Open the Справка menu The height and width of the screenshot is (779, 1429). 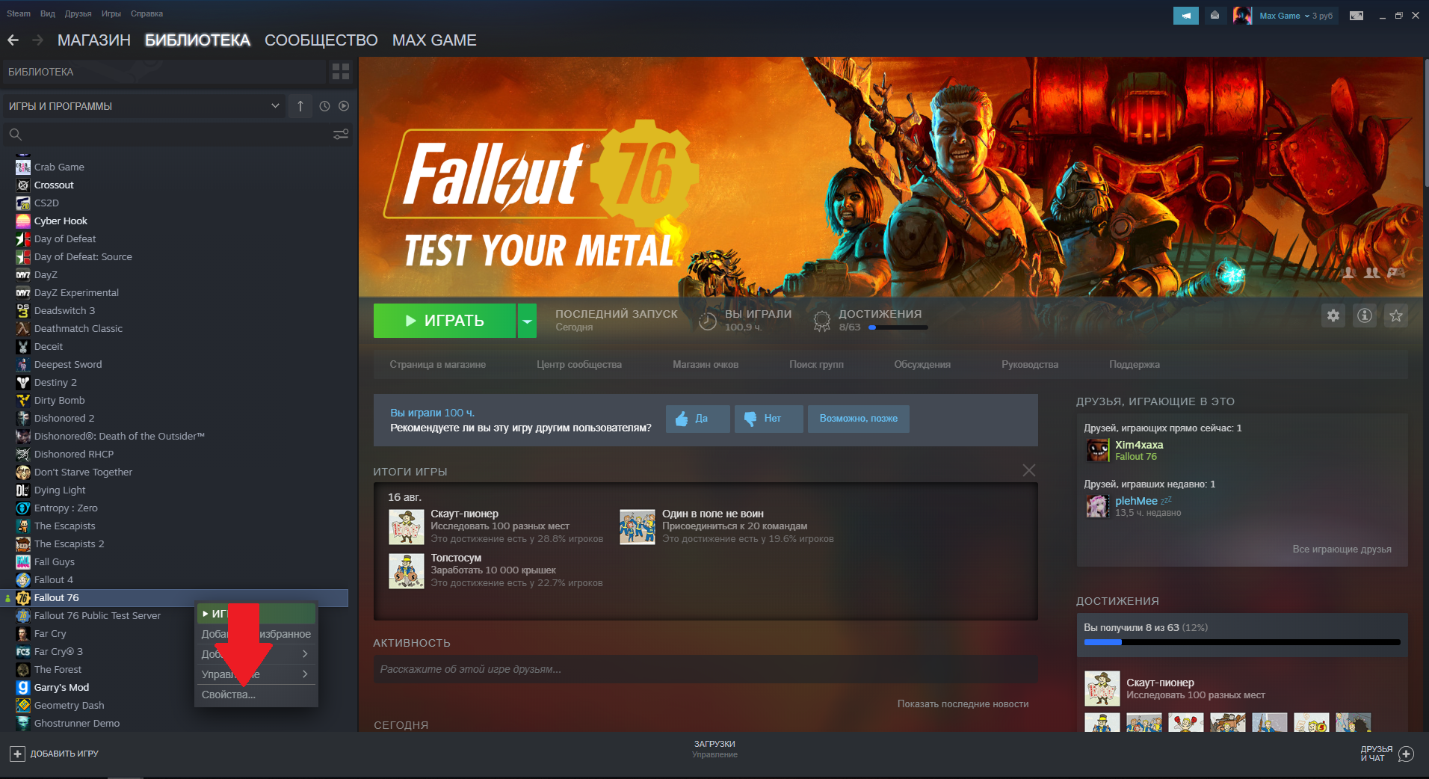146,13
